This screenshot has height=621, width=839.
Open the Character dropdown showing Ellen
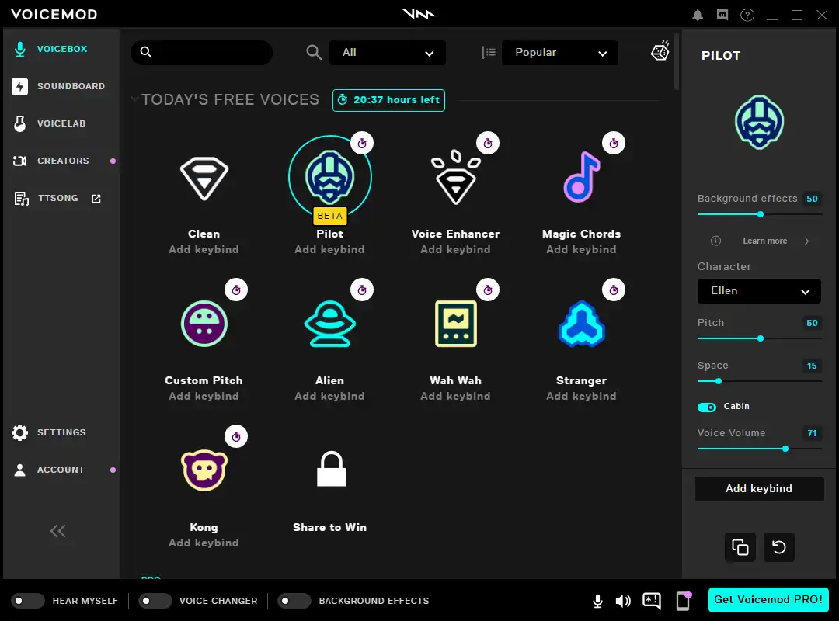[759, 291]
